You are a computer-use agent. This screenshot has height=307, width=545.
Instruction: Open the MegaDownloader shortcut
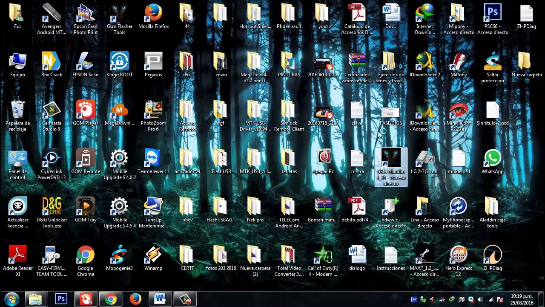coord(119,113)
